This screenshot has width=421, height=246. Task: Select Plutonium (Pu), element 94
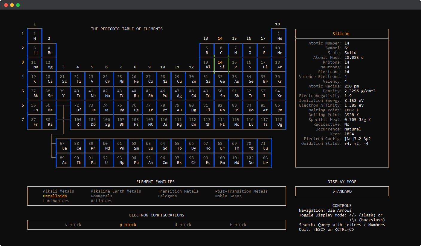(x=135, y=160)
